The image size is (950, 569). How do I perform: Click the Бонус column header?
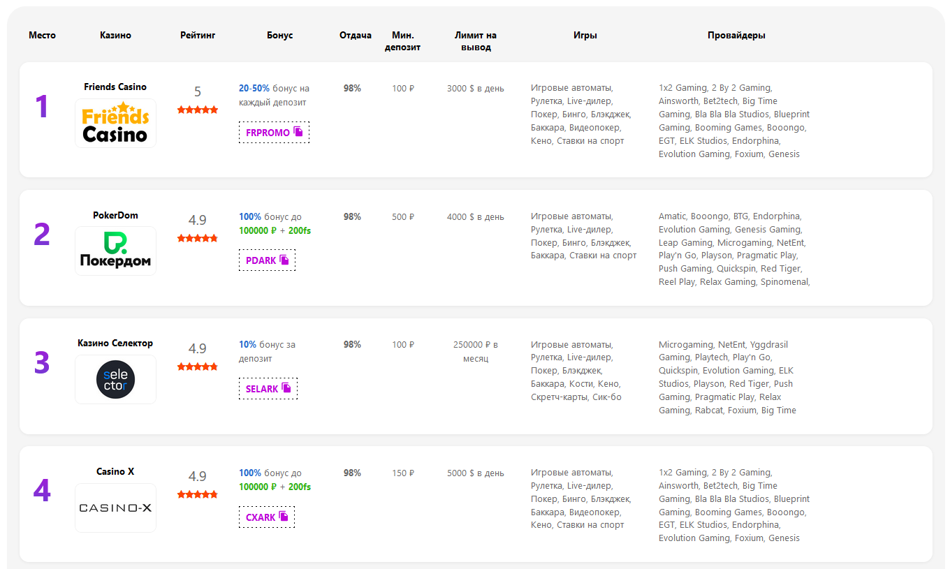pyautogui.click(x=279, y=35)
